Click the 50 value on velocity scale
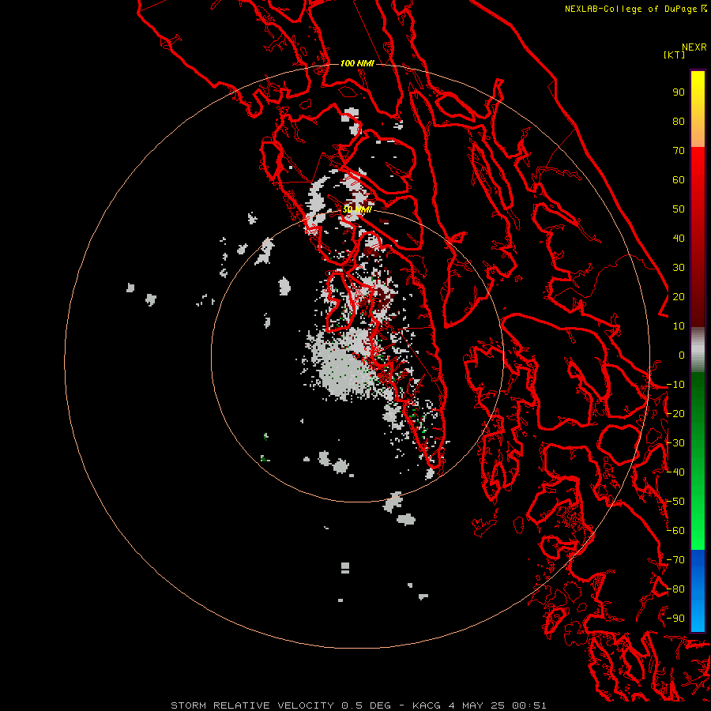Viewport: 711px width, 711px height. coord(679,209)
